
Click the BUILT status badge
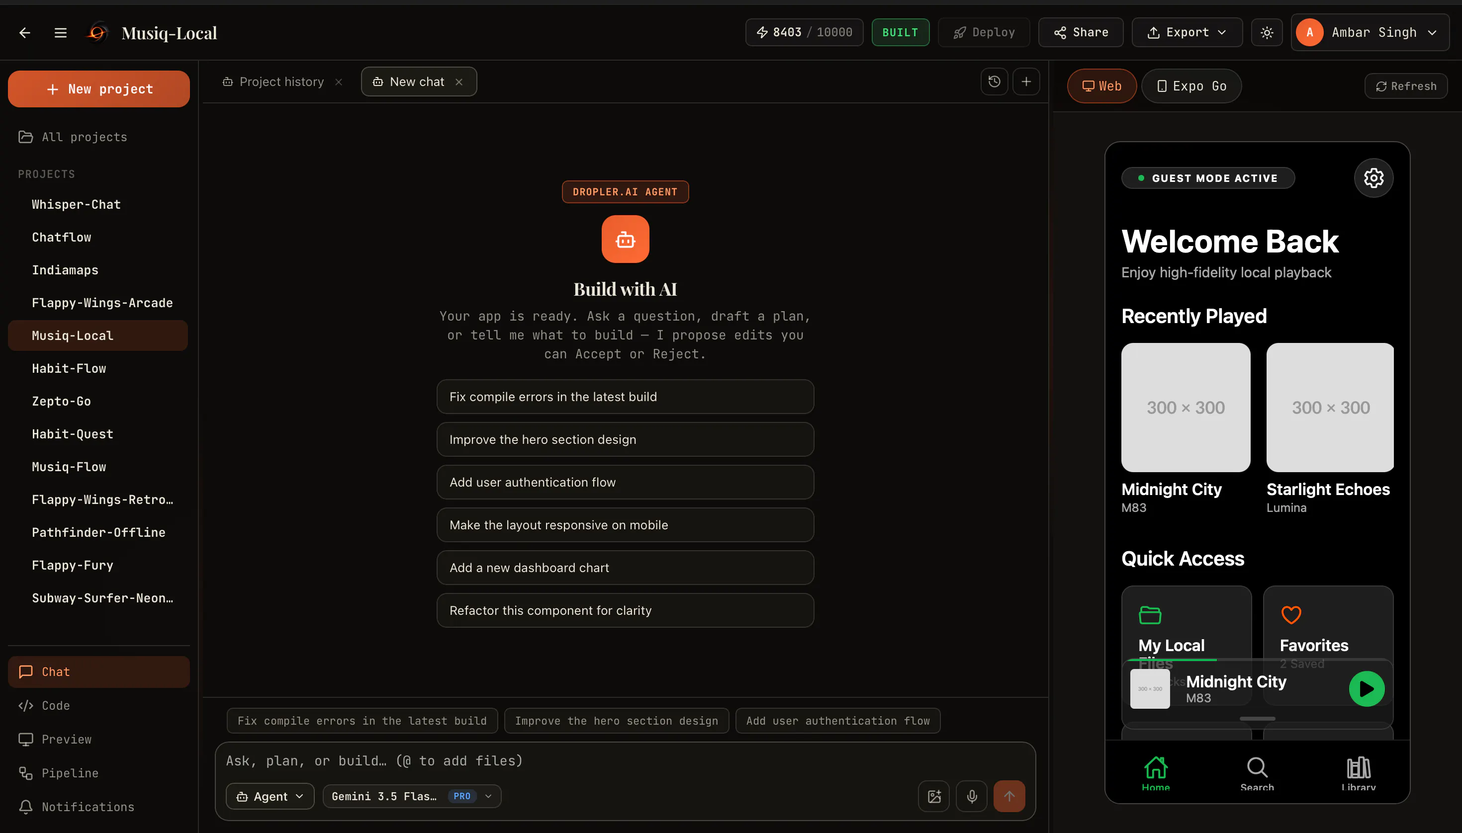tap(901, 33)
